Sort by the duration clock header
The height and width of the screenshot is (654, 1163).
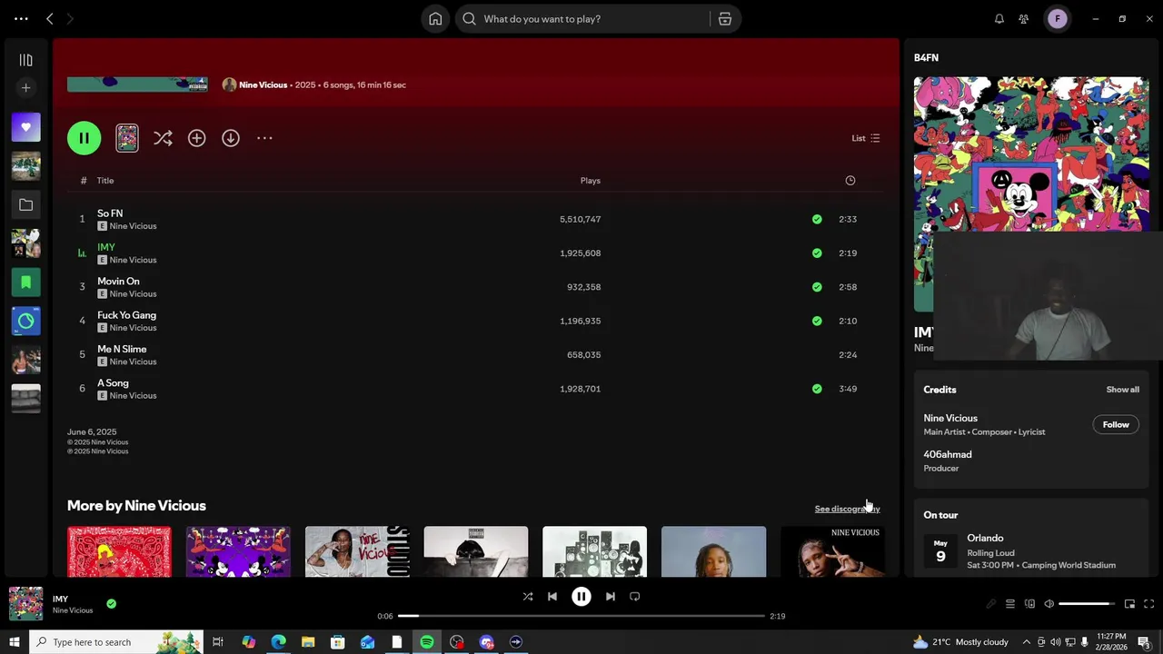tap(850, 181)
